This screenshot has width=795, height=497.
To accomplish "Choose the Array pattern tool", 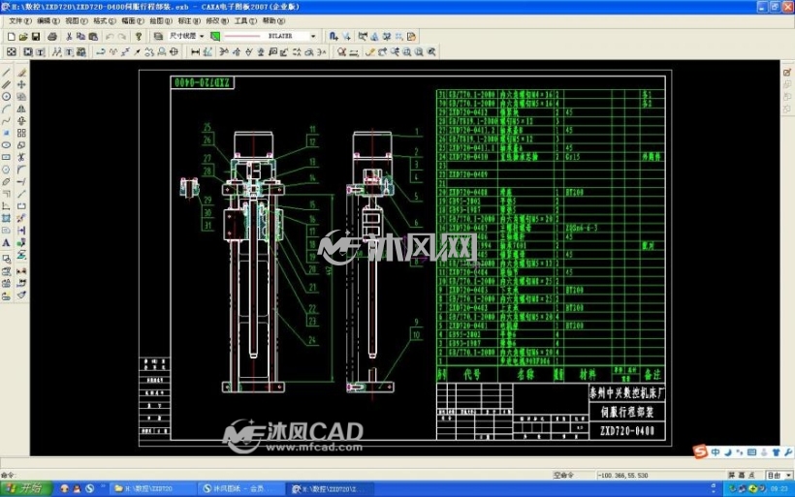I will click(21, 134).
